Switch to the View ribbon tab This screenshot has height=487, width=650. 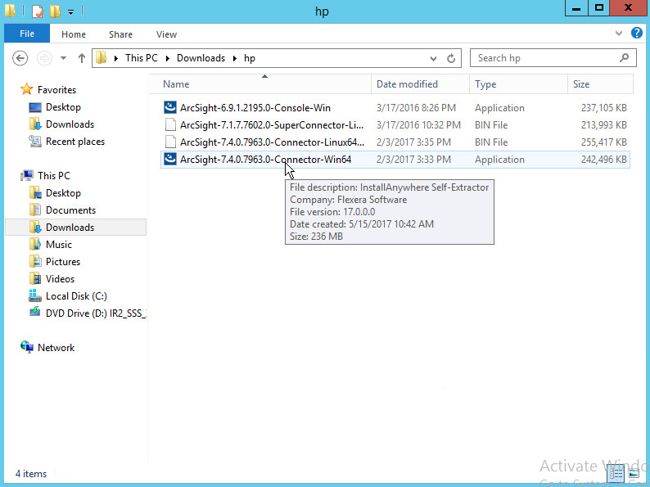[166, 34]
